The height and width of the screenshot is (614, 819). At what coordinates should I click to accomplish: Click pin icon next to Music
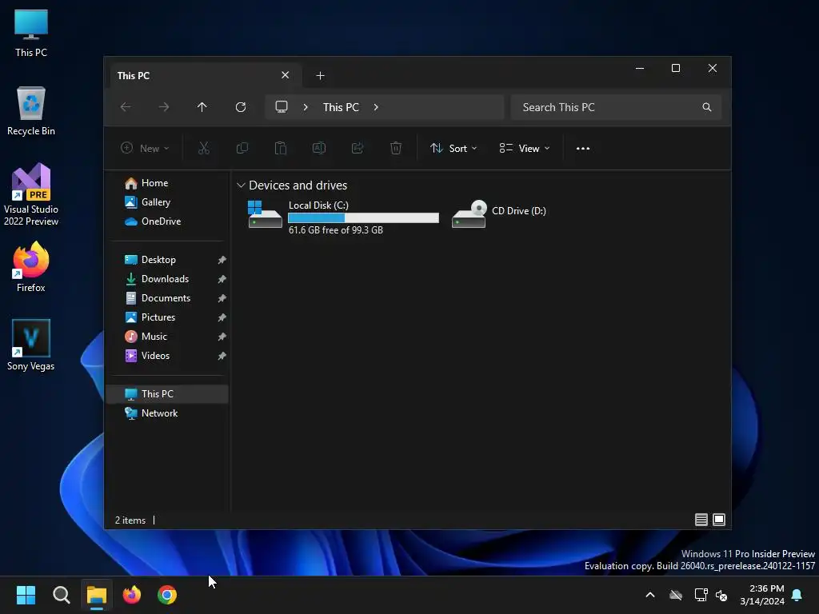point(222,337)
